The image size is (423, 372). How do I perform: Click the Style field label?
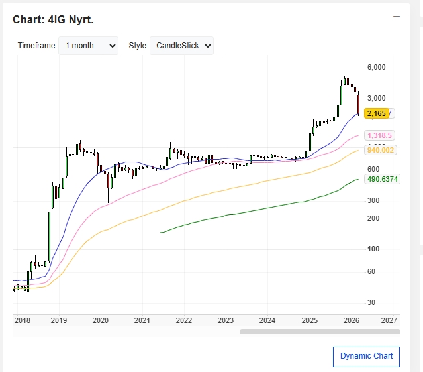pos(137,46)
